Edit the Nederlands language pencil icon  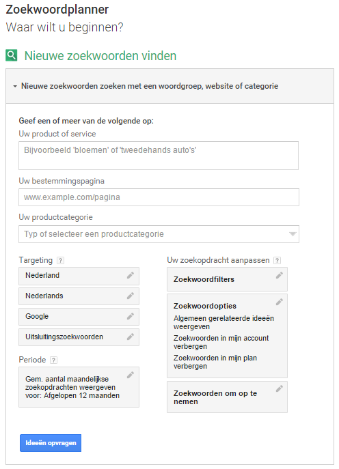point(131,296)
